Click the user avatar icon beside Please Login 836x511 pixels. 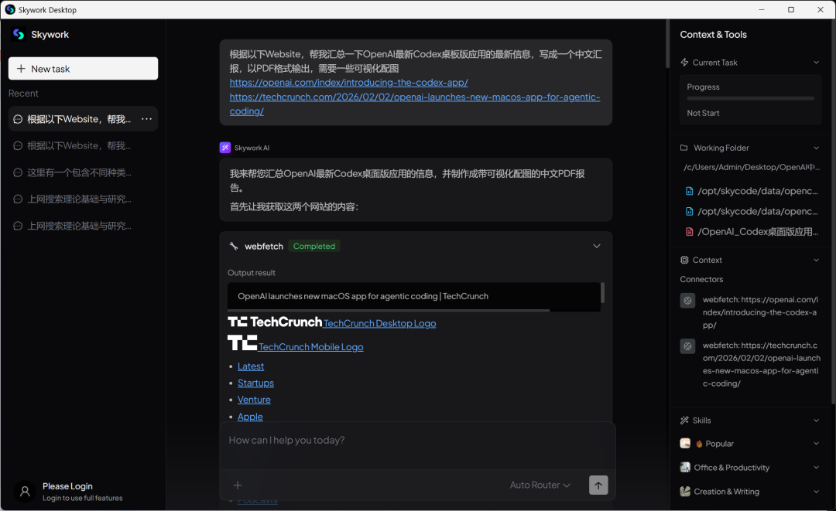point(25,492)
